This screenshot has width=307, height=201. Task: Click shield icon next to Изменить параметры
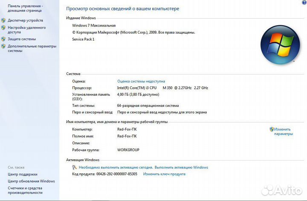(x=271, y=129)
